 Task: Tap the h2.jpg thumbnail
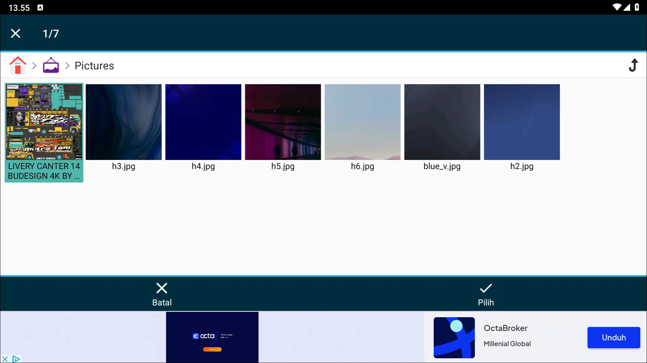pos(522,122)
